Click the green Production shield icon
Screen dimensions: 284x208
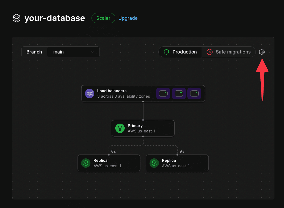[166, 52]
